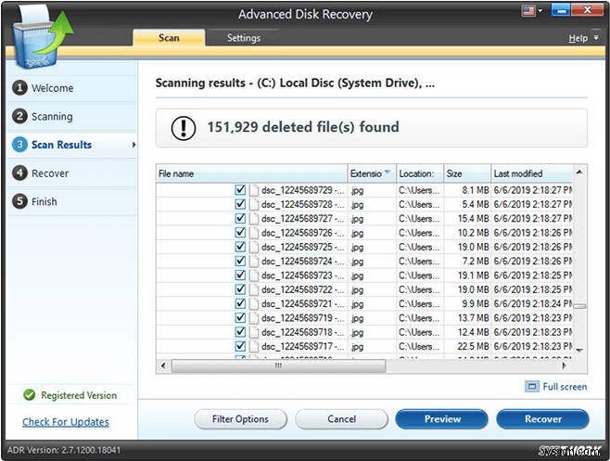Toggle the checkbox for dsc_12245689724
Image resolution: width=610 pixels, height=461 pixels.
click(240, 262)
